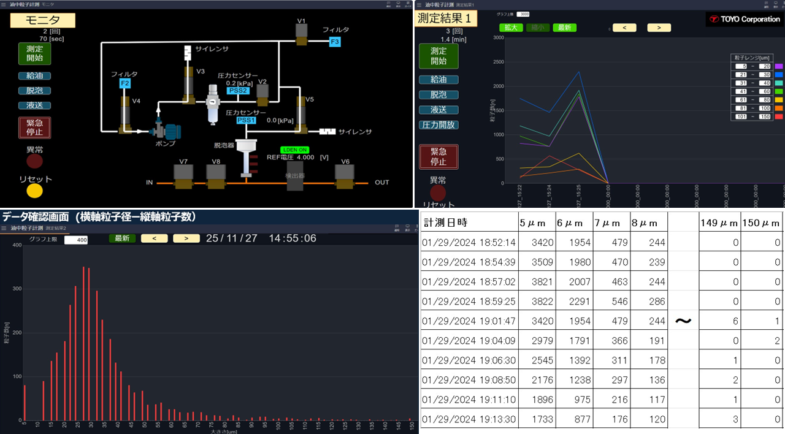Select the V2 valve in the diagram
This screenshot has width=785, height=434.
pyautogui.click(x=262, y=94)
